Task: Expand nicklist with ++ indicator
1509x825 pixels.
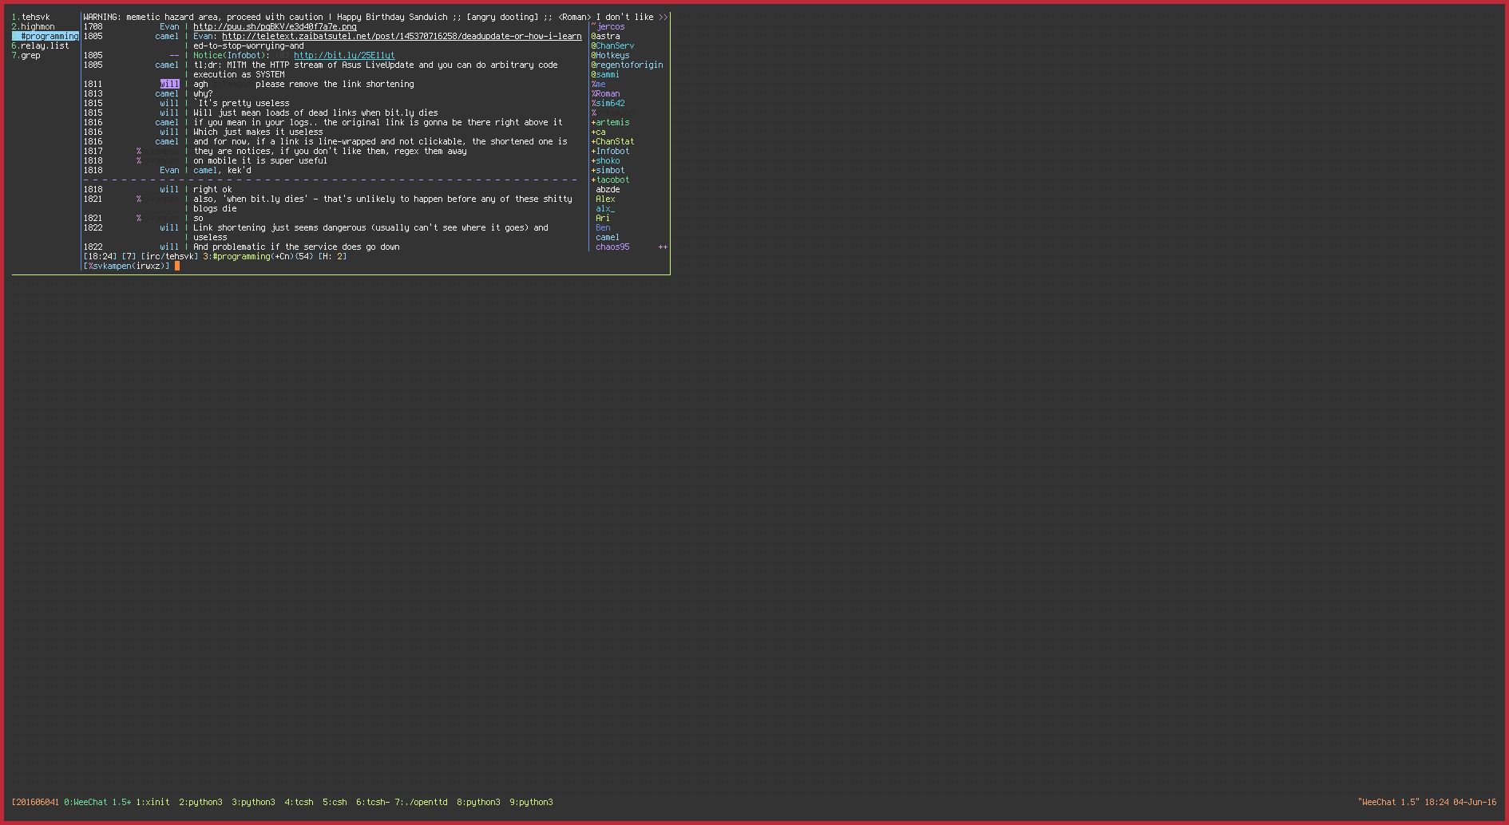Action: (x=663, y=247)
